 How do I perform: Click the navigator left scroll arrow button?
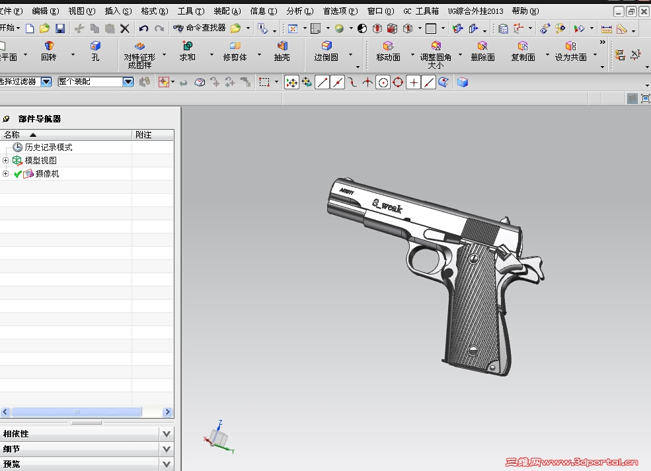5,412
